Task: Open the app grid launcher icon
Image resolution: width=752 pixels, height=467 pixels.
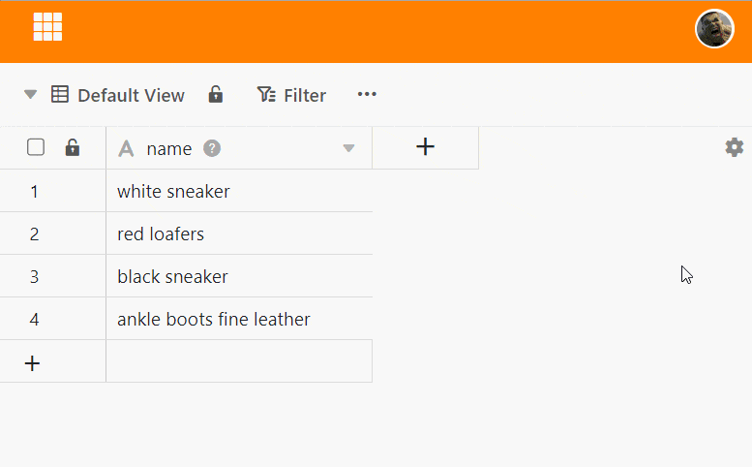Action: pos(47,27)
